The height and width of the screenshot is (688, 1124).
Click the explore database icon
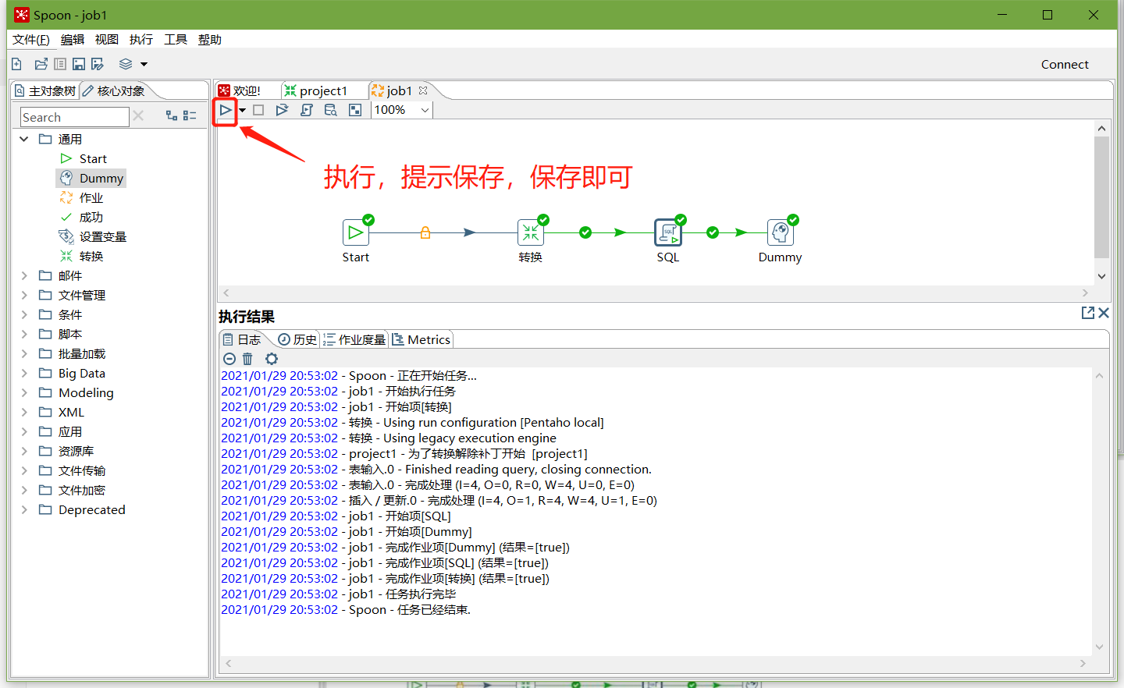coord(331,110)
